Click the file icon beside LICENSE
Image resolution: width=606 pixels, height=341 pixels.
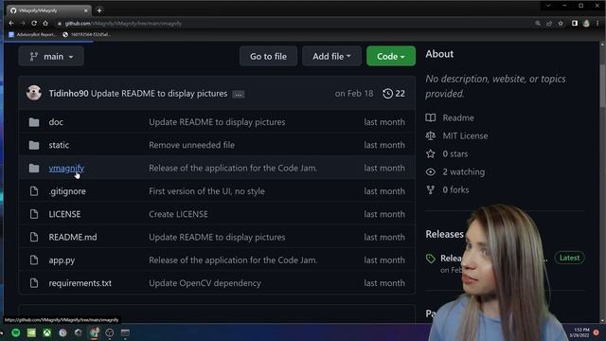[x=34, y=214]
